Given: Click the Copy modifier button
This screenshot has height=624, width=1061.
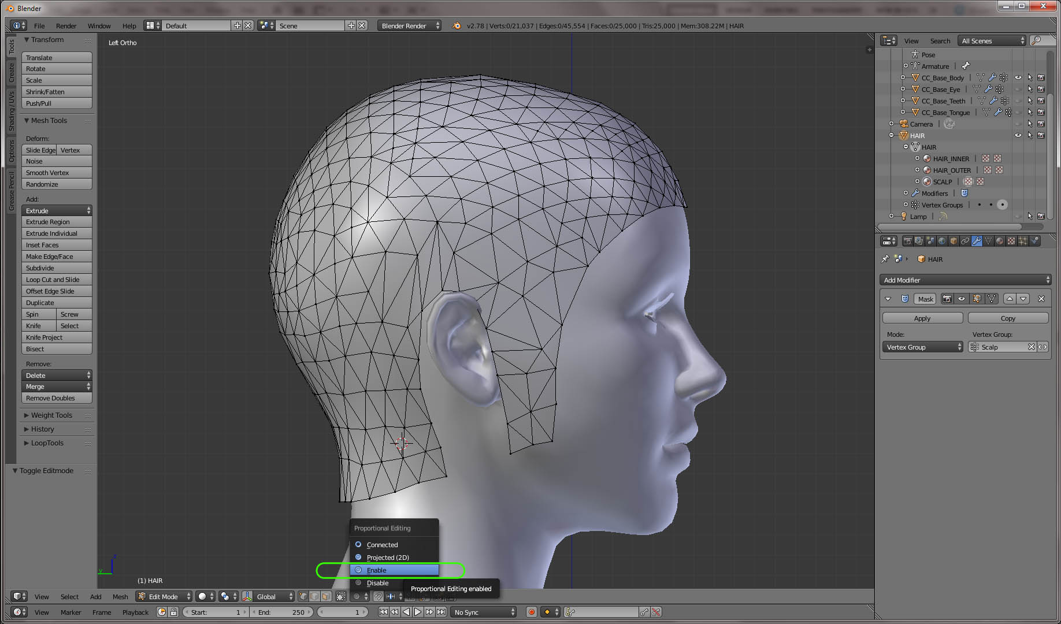Looking at the screenshot, I should click(x=1008, y=318).
